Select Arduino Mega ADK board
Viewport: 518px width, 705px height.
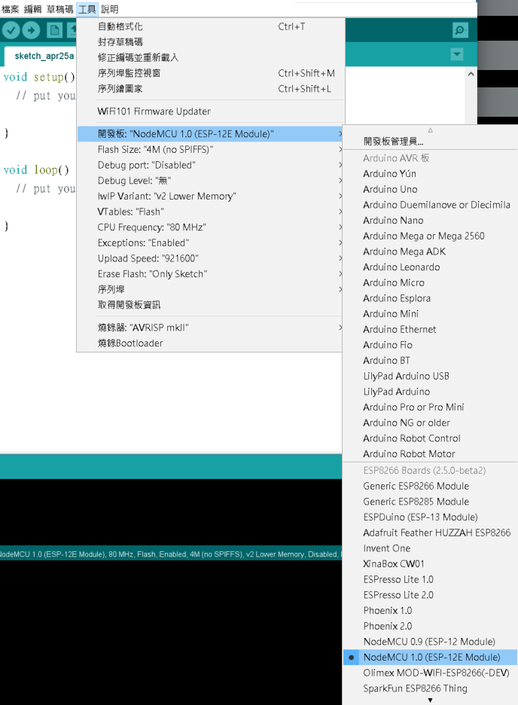pos(430,252)
